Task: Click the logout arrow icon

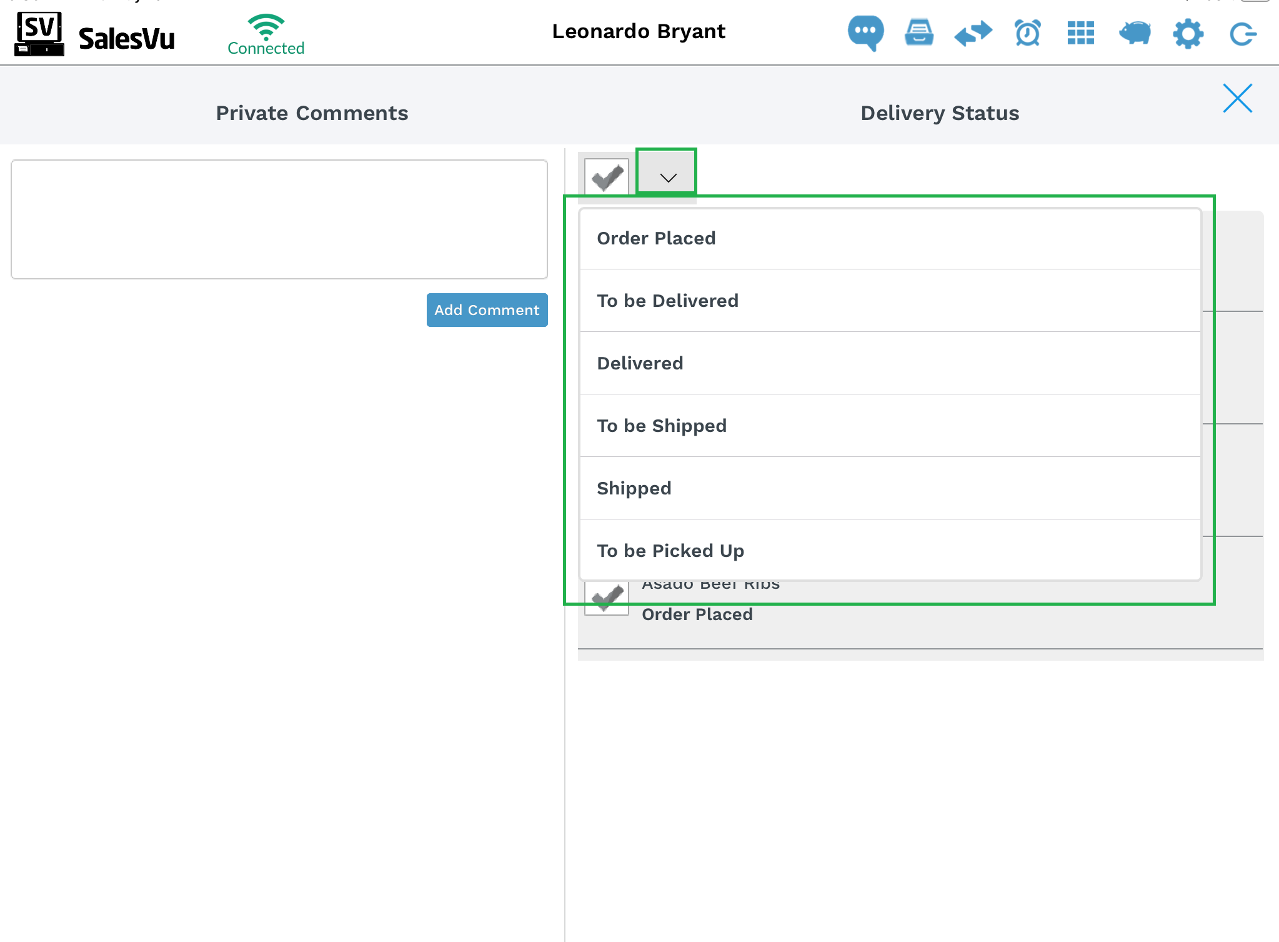Action: click(1242, 34)
